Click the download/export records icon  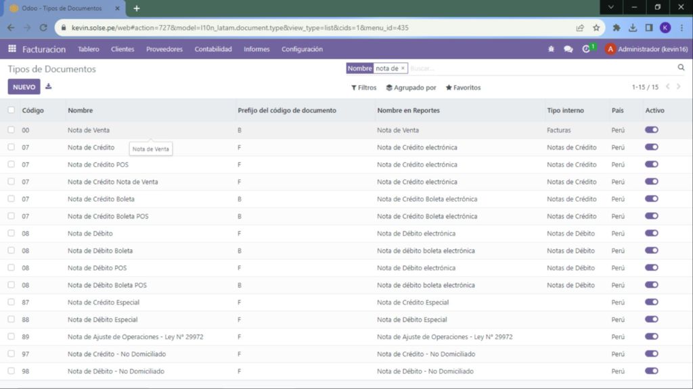(x=49, y=87)
